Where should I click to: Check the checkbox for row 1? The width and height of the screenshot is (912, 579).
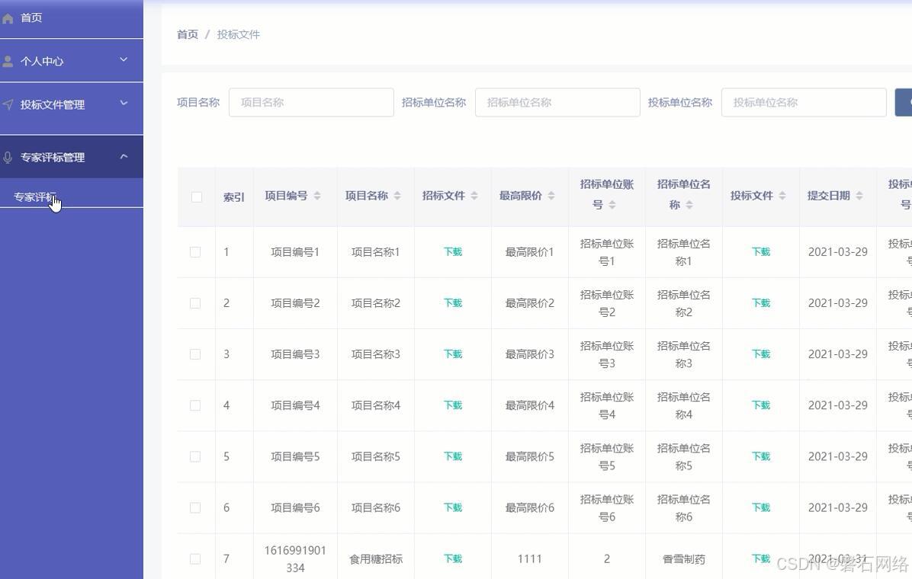(195, 251)
